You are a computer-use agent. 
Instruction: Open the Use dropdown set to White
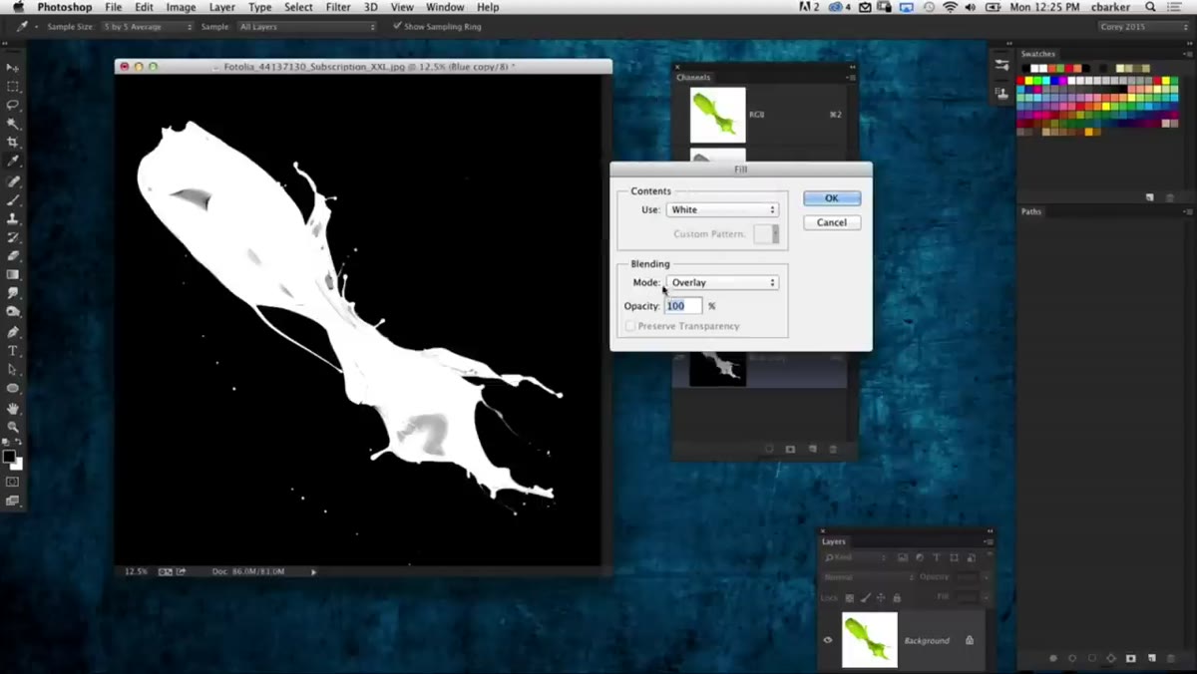point(722,209)
